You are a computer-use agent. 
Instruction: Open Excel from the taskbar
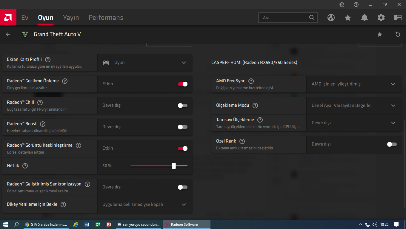click(x=98, y=225)
